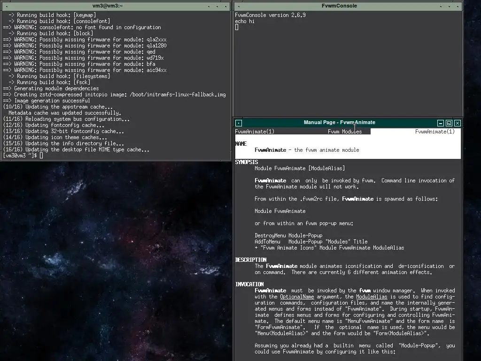The image size is (481, 361).
Task: Click the initramfs-linux-fallback.img path line
Action: pyautogui.click(x=115, y=94)
